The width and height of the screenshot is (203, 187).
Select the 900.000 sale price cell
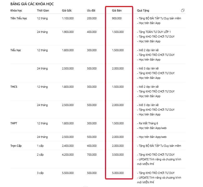pyautogui.click(x=117, y=18)
